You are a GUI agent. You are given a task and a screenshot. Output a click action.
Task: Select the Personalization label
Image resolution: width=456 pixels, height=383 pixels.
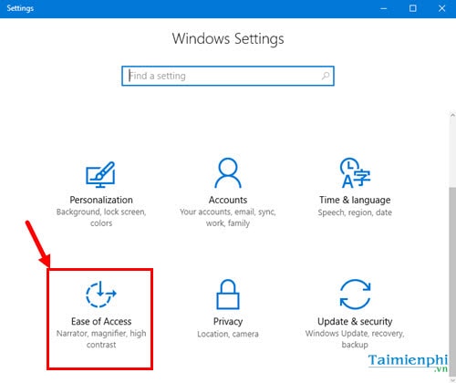coord(101,200)
